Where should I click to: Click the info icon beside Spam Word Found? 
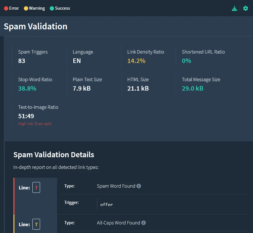pyautogui.click(x=139, y=186)
